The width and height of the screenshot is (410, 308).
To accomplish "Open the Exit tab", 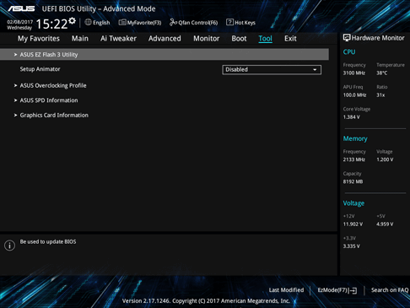I will tap(290, 39).
